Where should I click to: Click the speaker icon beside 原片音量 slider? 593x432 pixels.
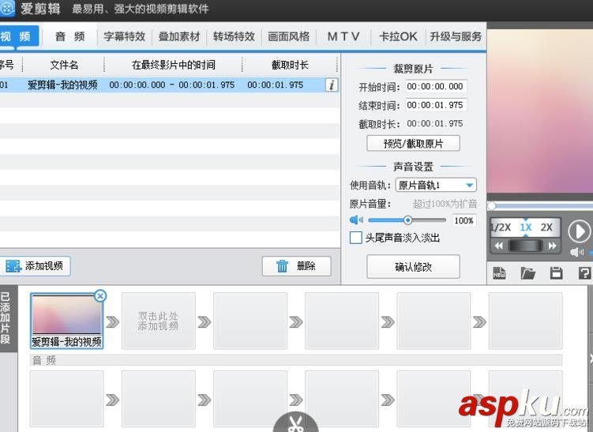coord(356,220)
